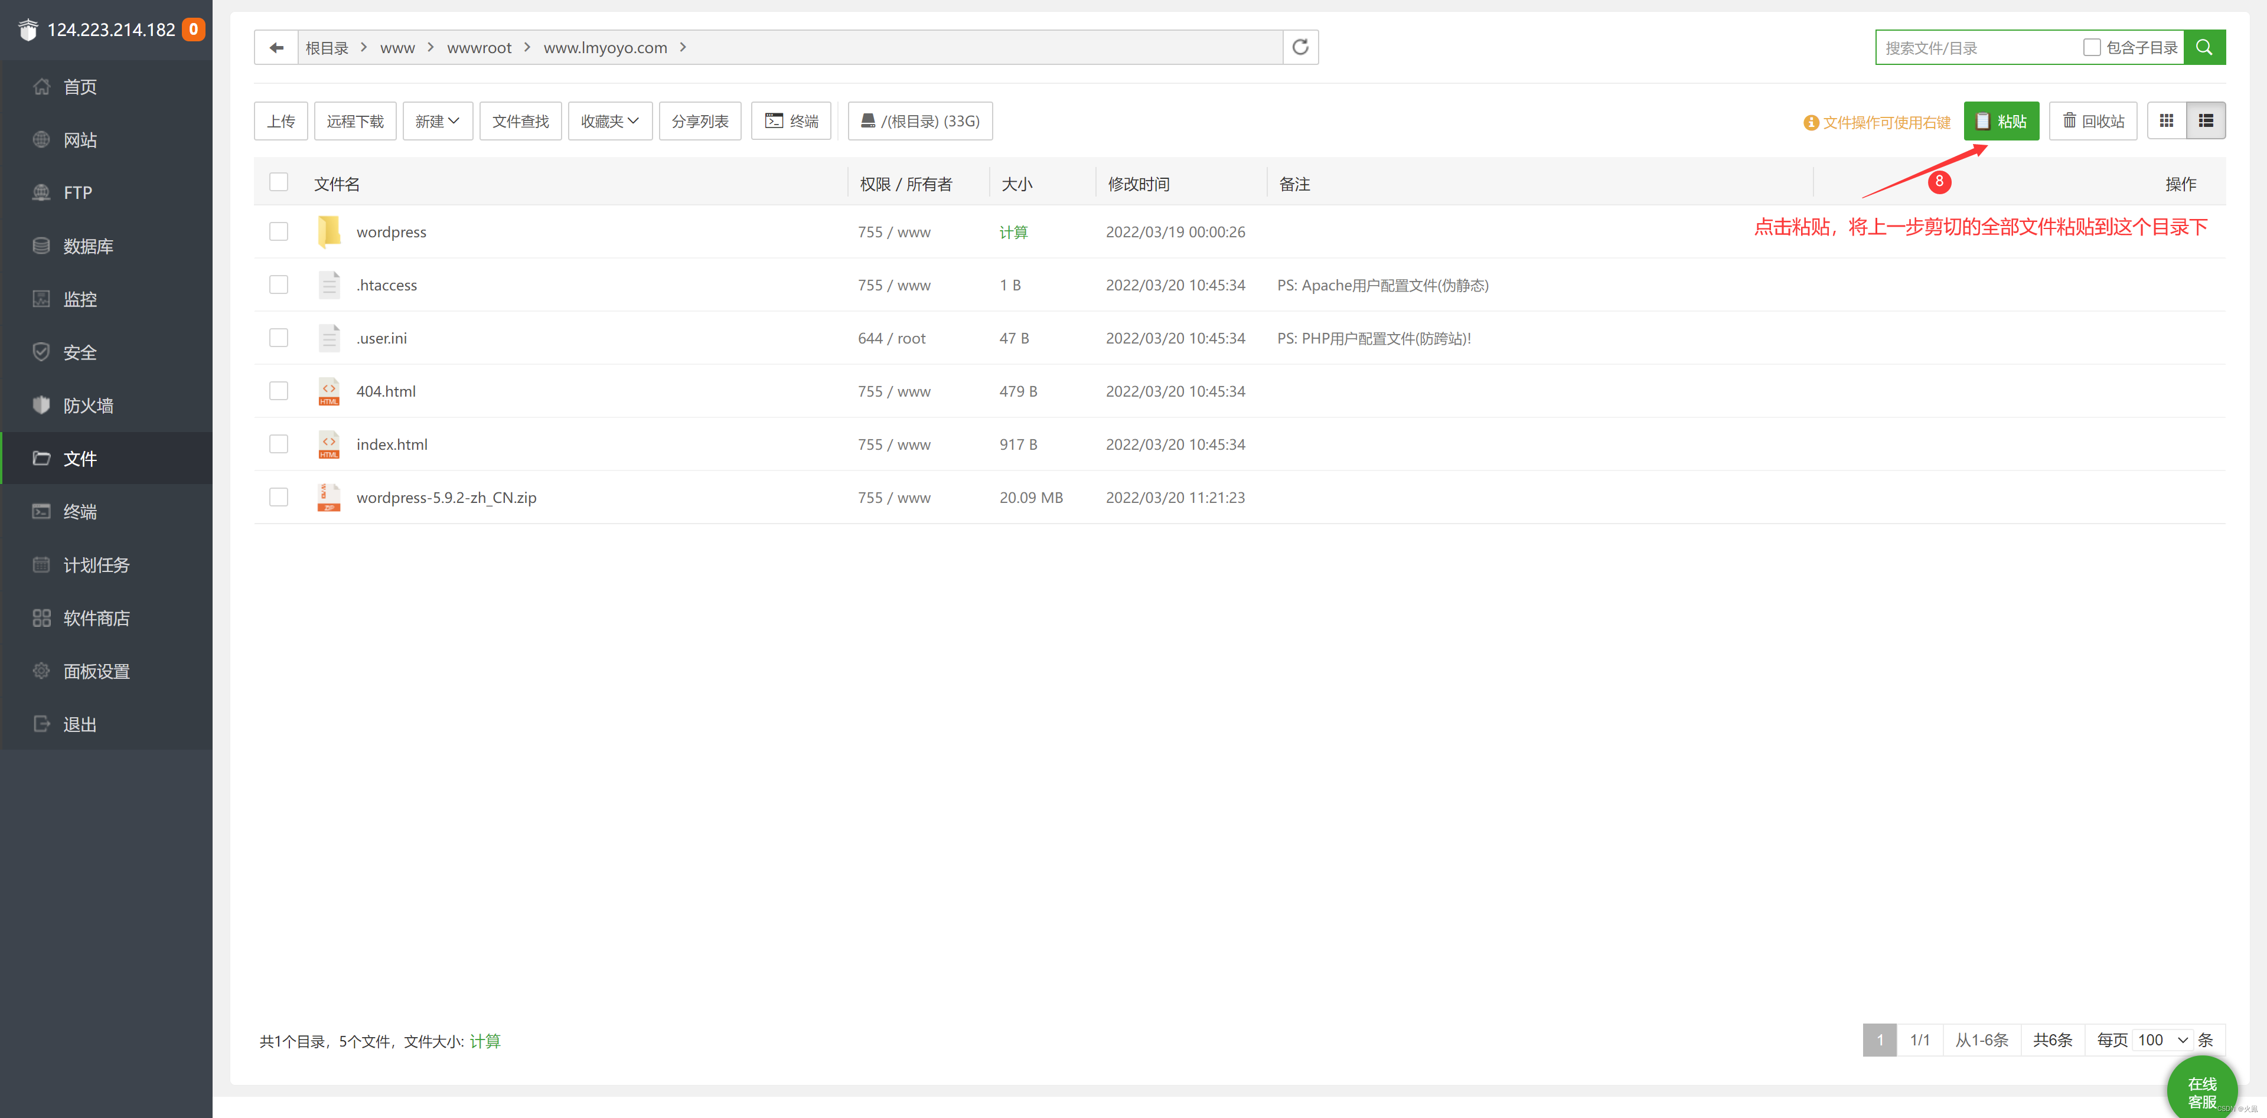
Task: Expand chevron after wwwroot in path
Action: [x=527, y=47]
